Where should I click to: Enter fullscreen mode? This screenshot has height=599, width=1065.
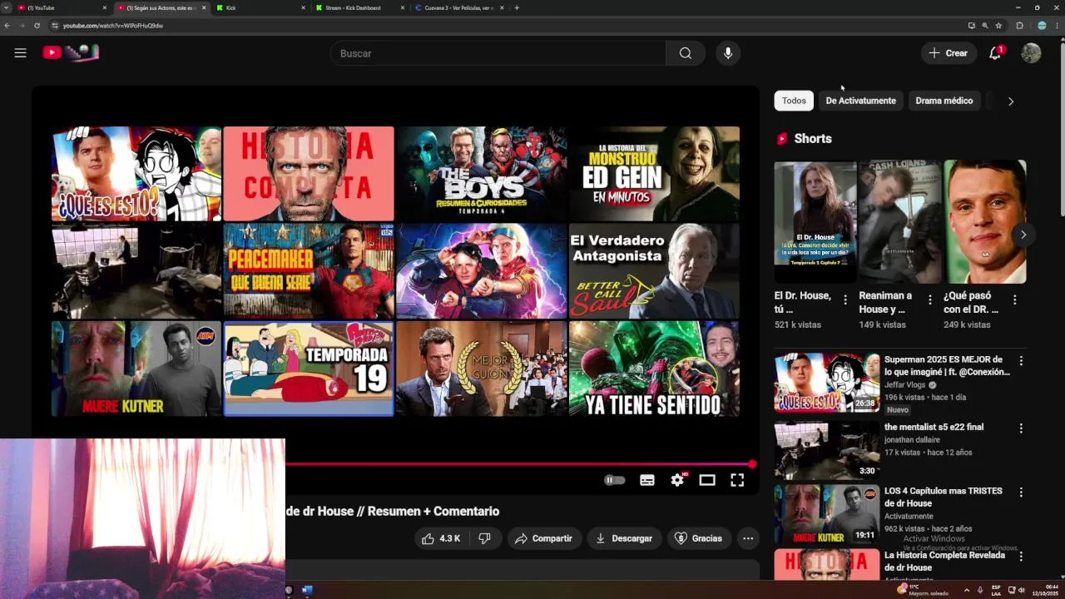point(737,480)
